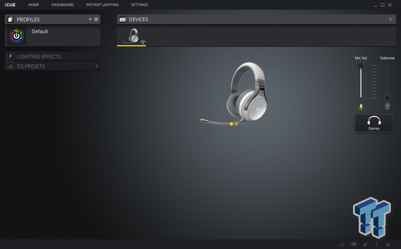Screen dimensions: 401x249
Task: Click the Devices keyboard icon
Action: pos(123,19)
